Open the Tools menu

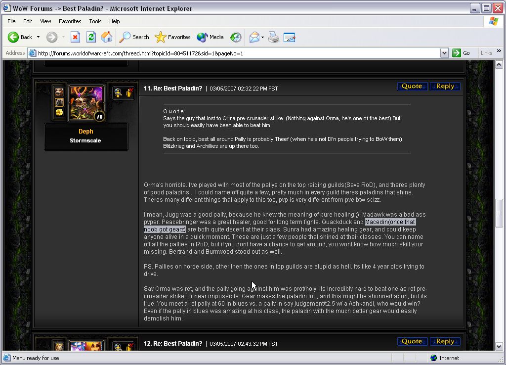coord(95,21)
